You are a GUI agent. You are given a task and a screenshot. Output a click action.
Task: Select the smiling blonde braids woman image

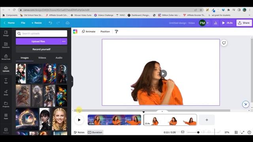coord(59,119)
